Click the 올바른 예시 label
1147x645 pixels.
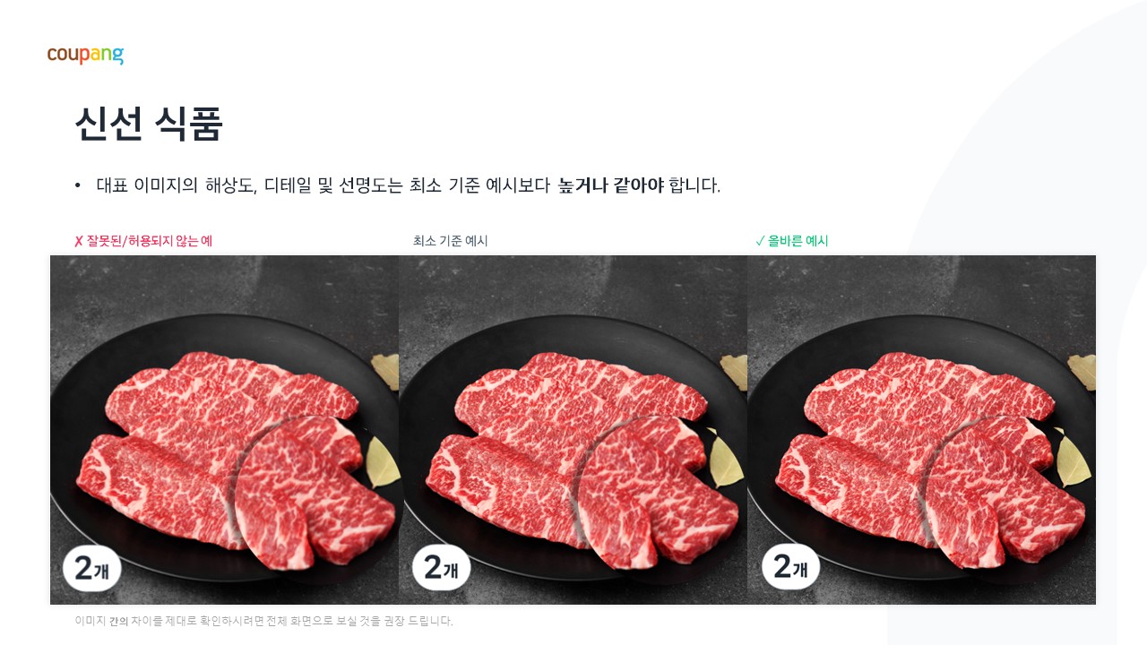coord(798,241)
